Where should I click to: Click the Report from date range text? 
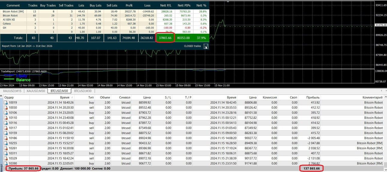point(27,46)
